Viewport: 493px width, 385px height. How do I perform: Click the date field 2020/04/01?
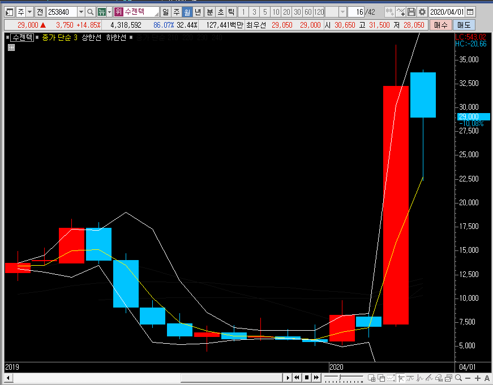pos(447,12)
